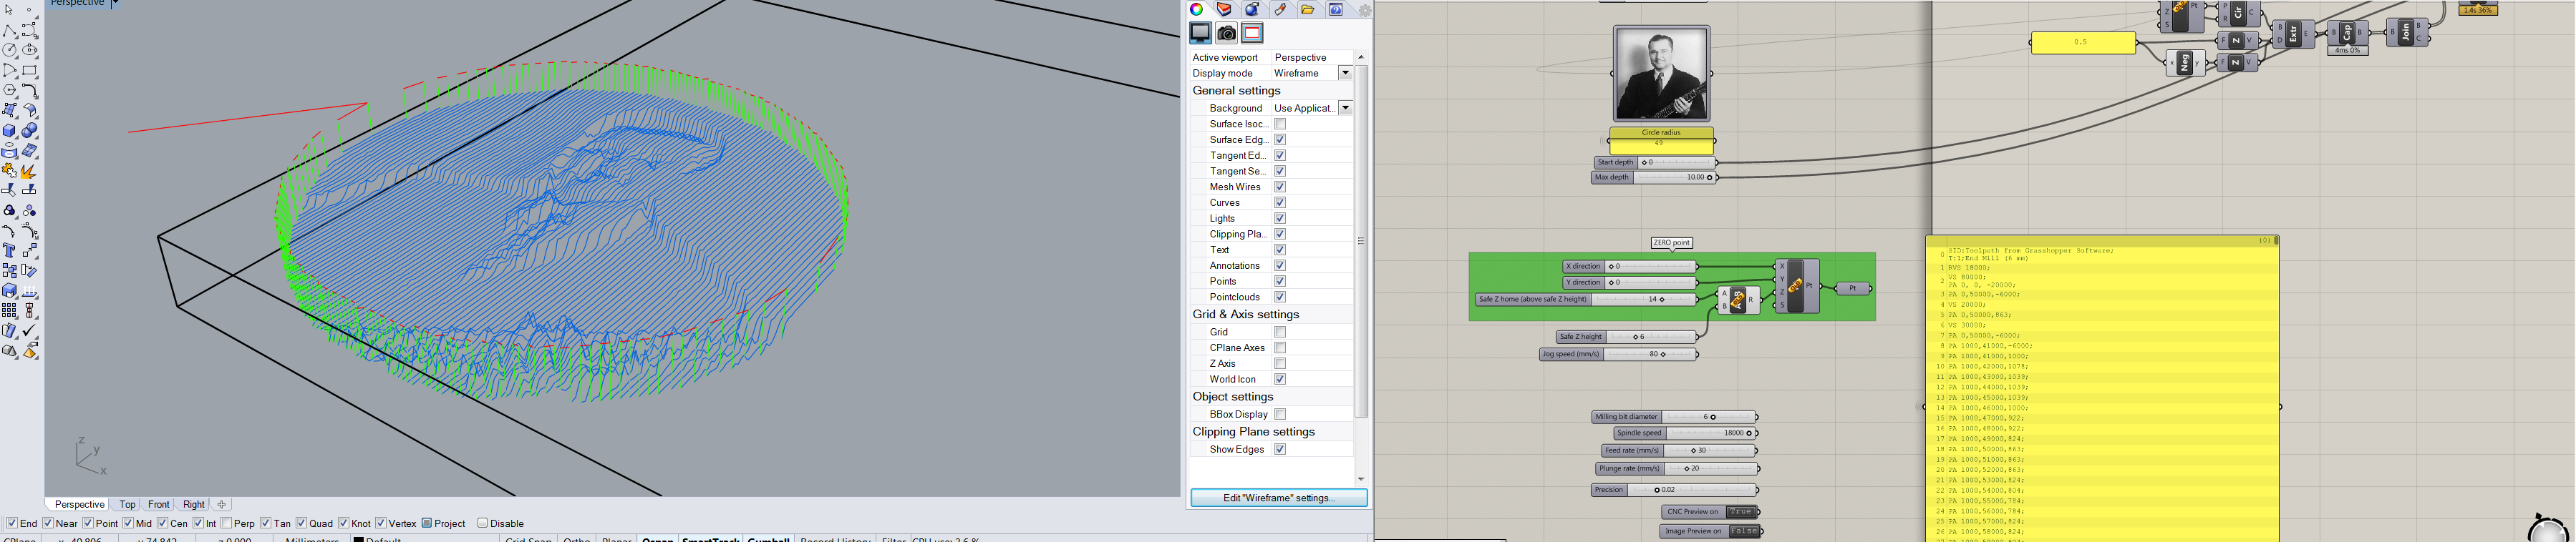2576x542 pixels.
Task: Select the pointer selection tool in Rhino toolbar
Action: (x=9, y=10)
